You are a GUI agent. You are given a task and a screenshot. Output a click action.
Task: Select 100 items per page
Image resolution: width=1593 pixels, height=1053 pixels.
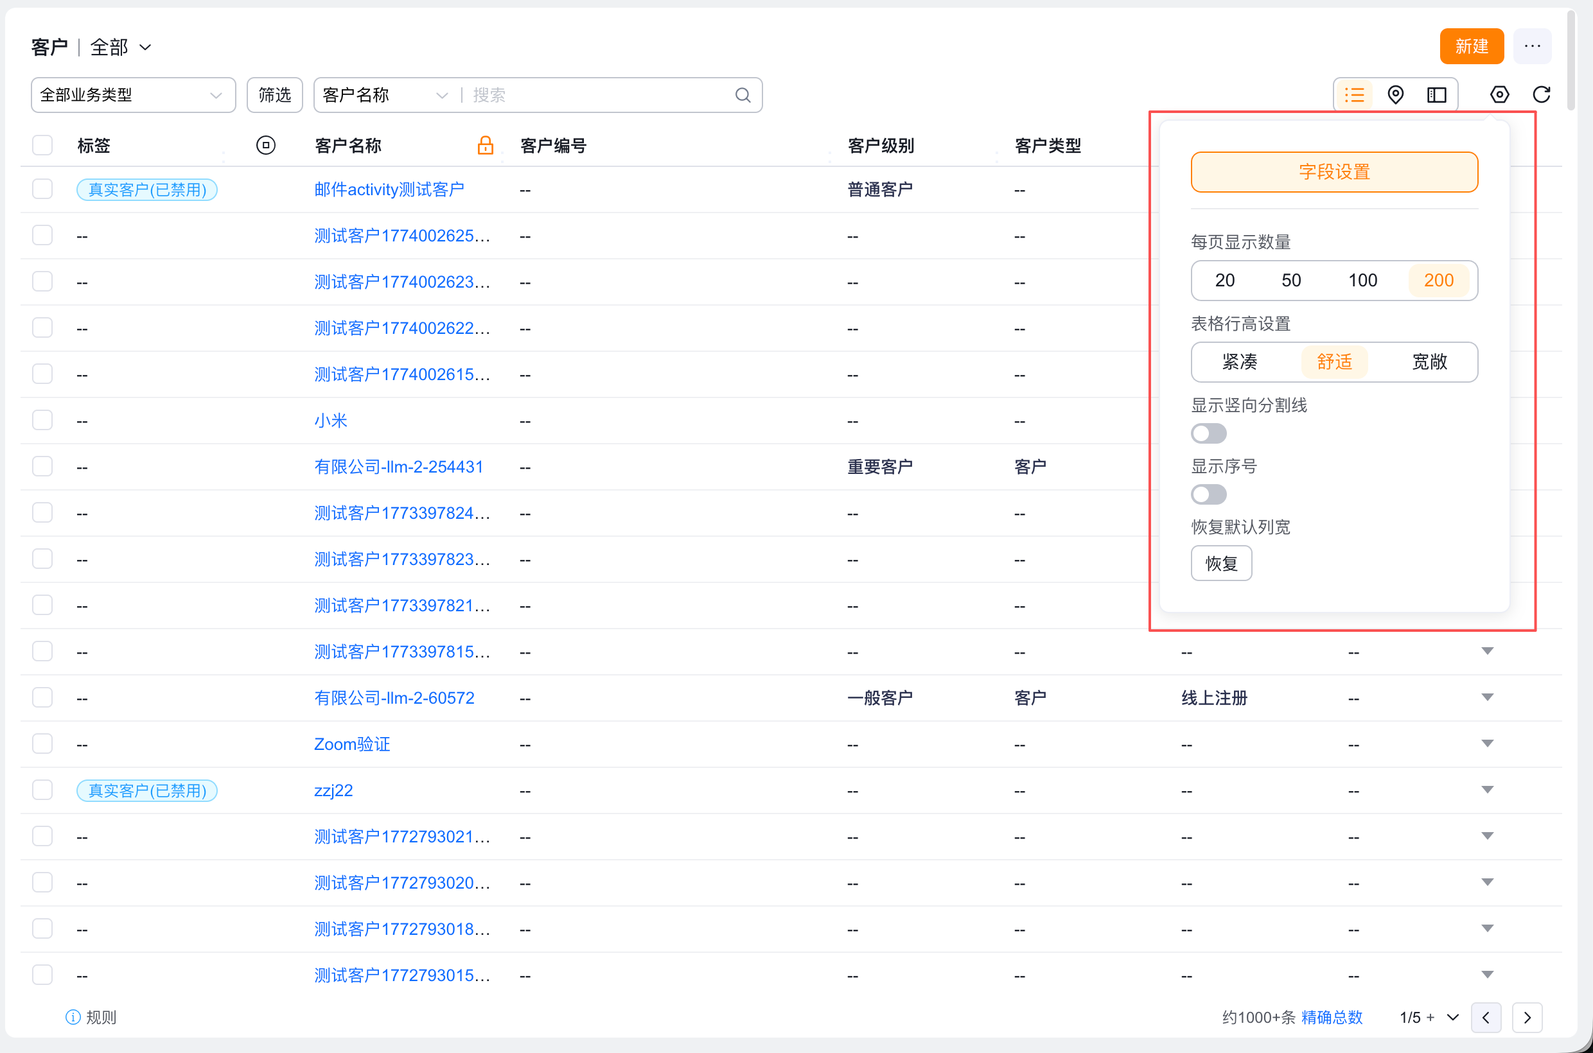1362,281
